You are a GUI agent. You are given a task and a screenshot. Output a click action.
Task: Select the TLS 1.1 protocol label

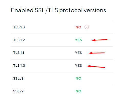point(19,53)
